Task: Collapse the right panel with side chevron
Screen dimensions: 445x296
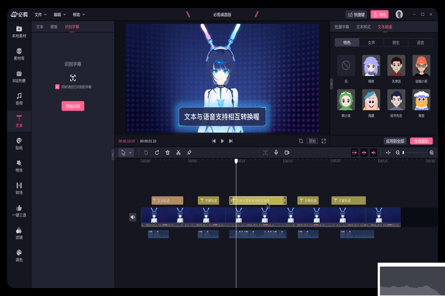Action: pos(332,83)
